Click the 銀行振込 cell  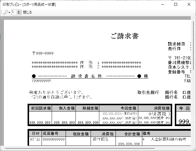tap(100, 139)
